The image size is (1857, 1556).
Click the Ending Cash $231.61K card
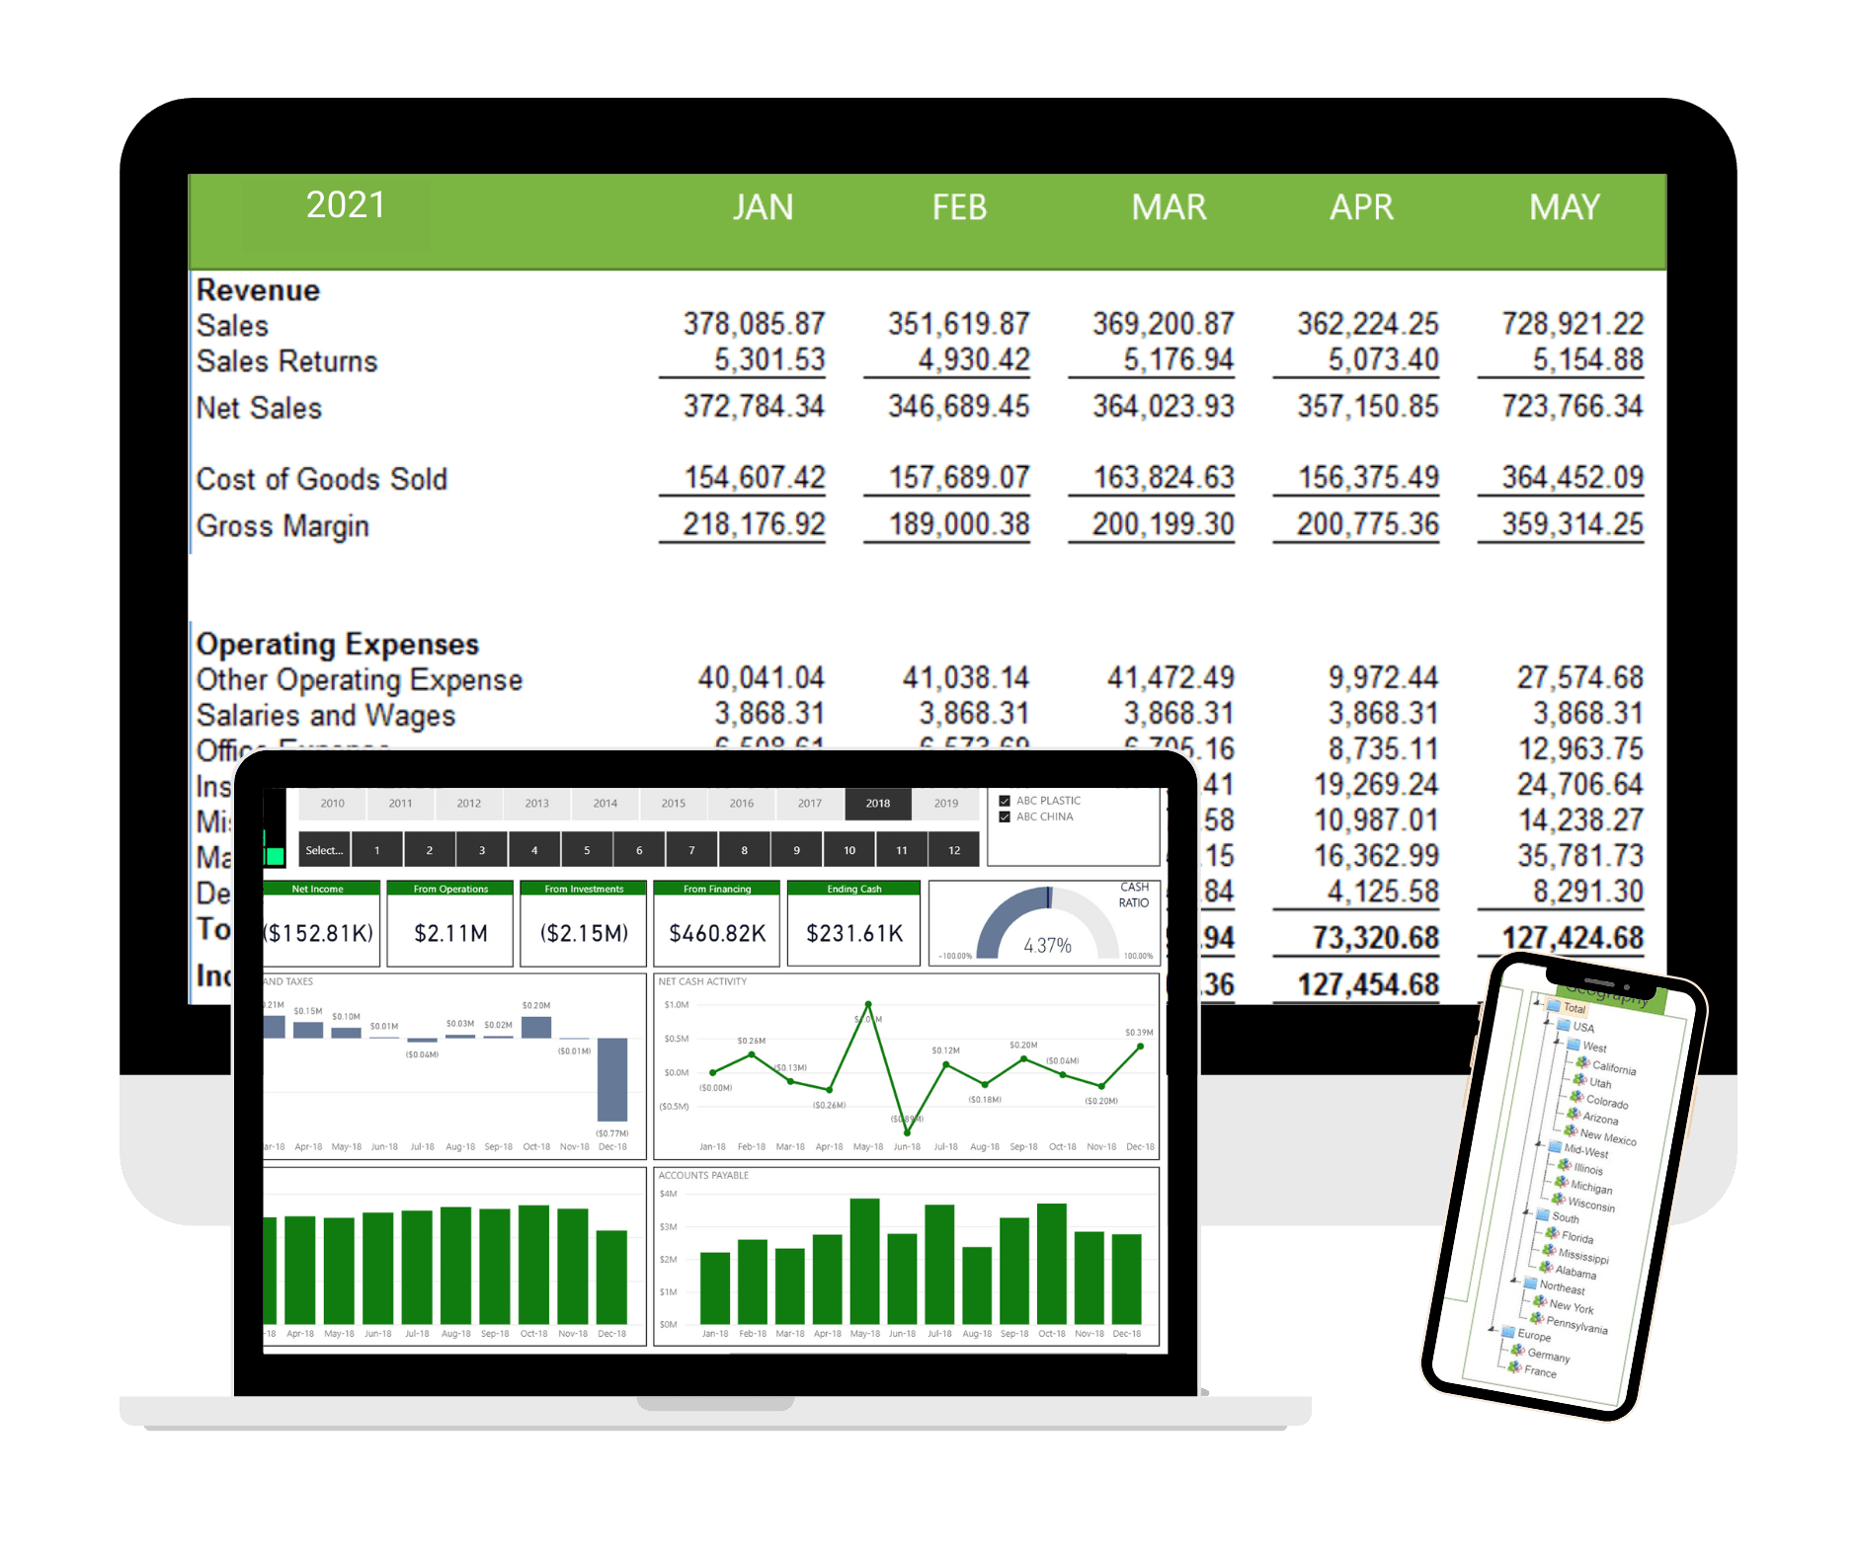tap(854, 923)
